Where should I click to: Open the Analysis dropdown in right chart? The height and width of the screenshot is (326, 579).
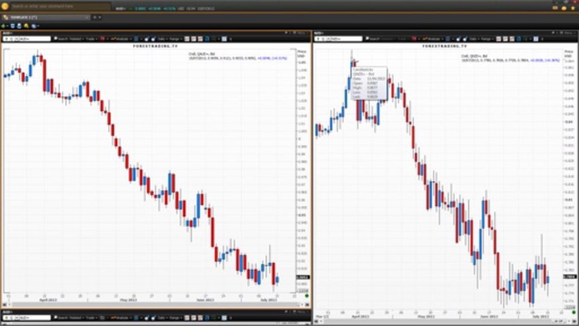point(432,39)
